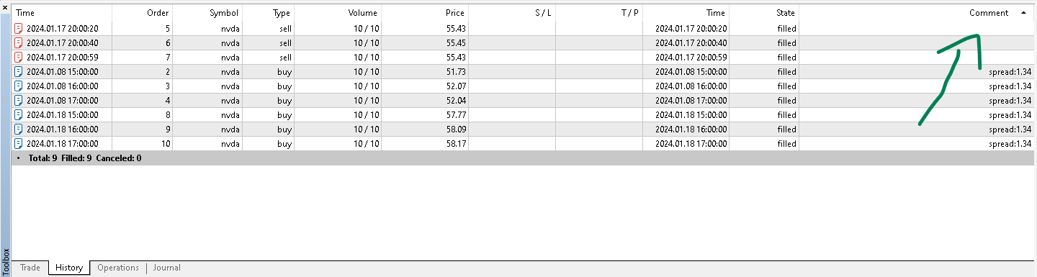Click the blue buy icon for order 8
This screenshot has width=1037, height=277.
[x=19, y=115]
